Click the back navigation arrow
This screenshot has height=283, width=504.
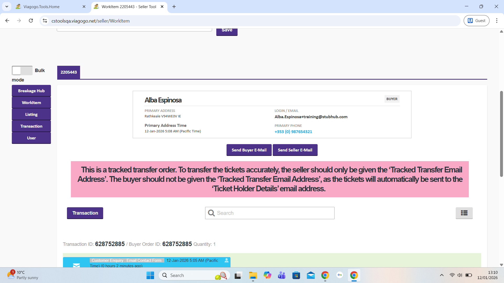[x=7, y=21]
